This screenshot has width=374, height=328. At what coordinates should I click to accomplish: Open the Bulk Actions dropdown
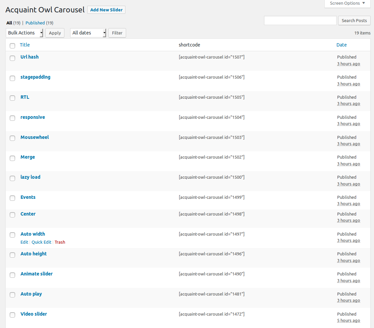(24, 33)
